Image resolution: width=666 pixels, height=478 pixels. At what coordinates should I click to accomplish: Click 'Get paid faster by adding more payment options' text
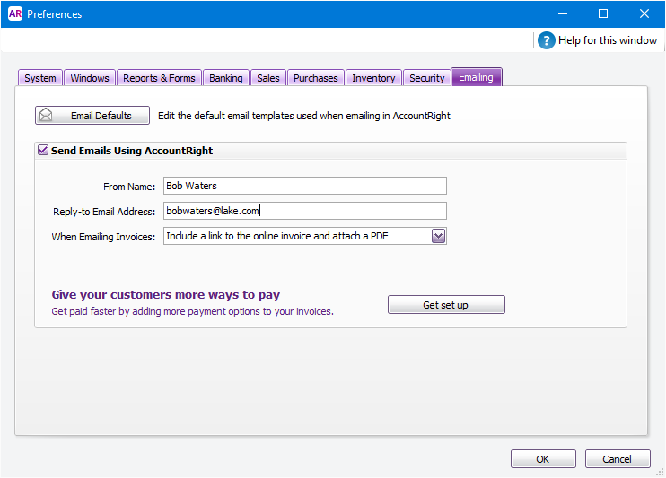point(192,311)
